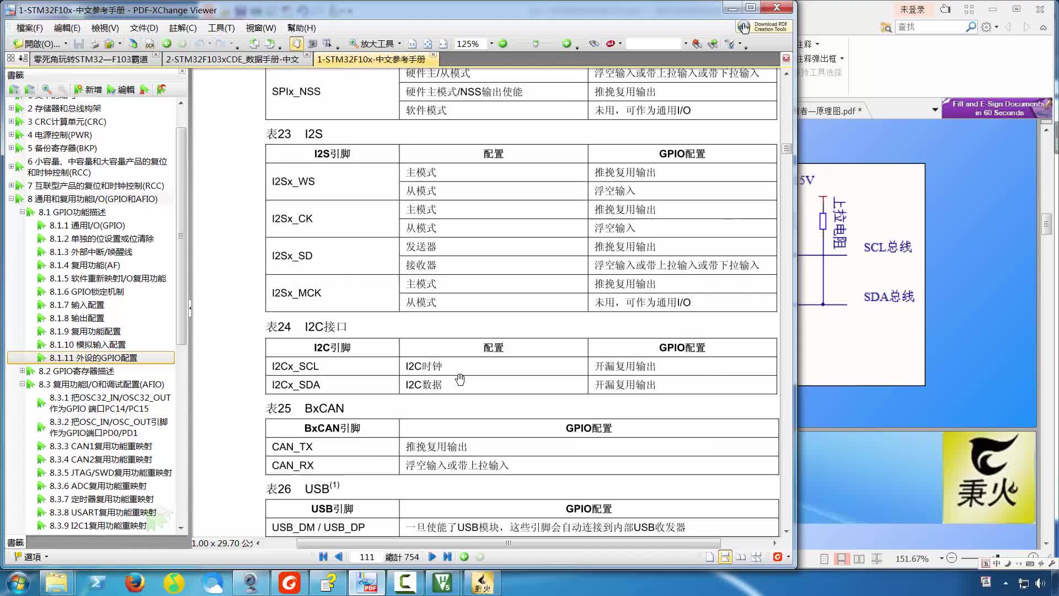This screenshot has width=1059, height=596.
Task: Open the 幫助(H) menu
Action: (x=301, y=28)
